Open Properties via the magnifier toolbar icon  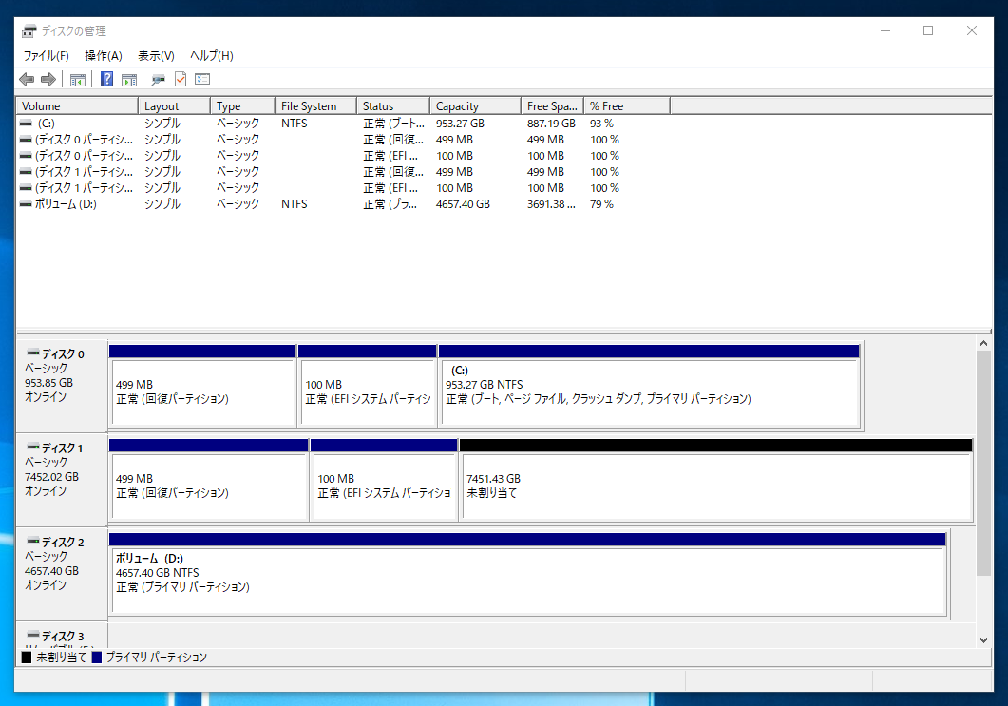pos(158,80)
